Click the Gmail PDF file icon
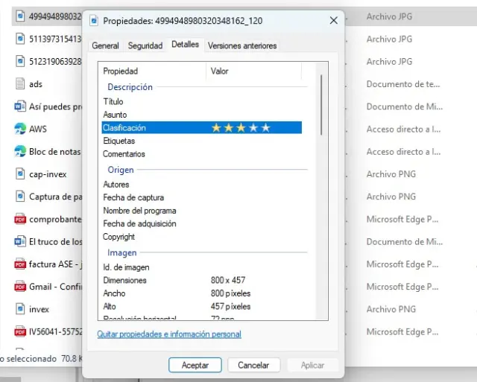Screen dimensions: 477x382 coord(20,287)
